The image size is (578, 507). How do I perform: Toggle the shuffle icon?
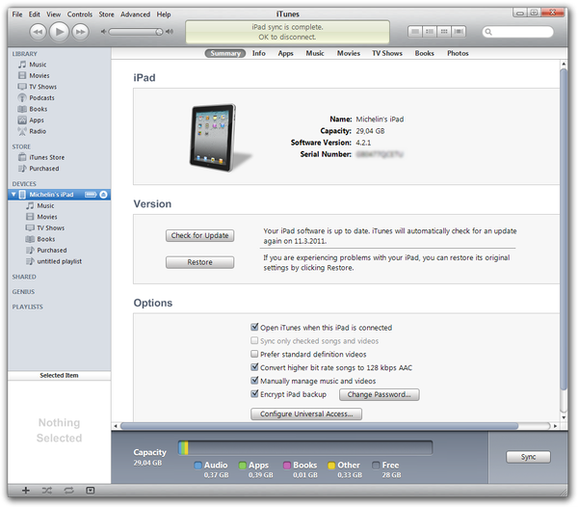click(47, 491)
